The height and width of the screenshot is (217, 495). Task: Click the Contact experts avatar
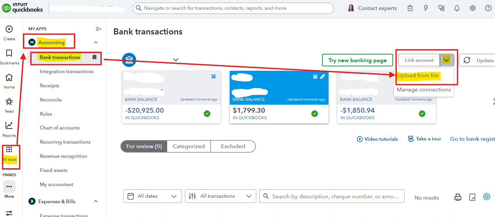pyautogui.click(x=351, y=8)
